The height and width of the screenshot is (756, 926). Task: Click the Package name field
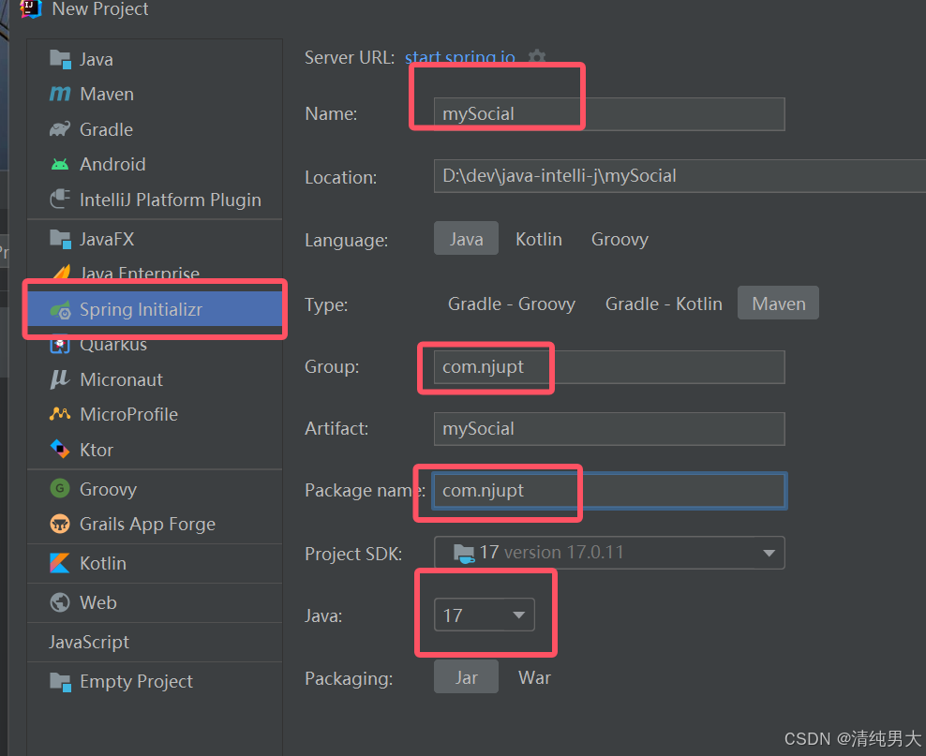click(x=609, y=491)
